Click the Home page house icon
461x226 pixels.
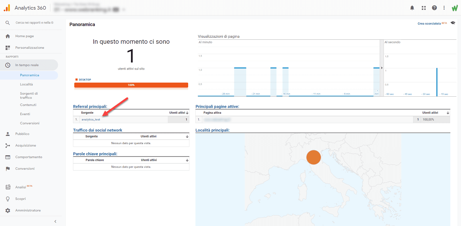pyautogui.click(x=8, y=36)
